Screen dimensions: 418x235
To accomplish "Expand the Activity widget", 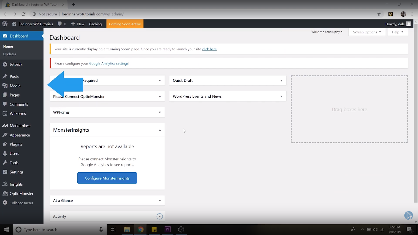I will pyautogui.click(x=160, y=216).
